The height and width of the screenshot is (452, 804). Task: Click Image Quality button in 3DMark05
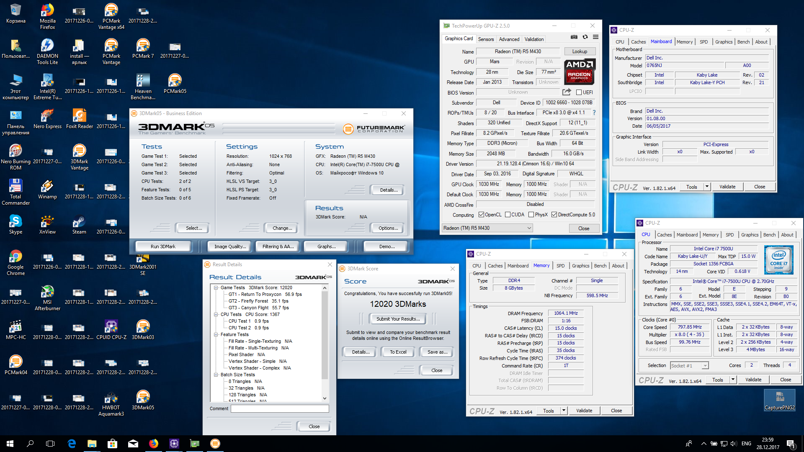click(x=230, y=247)
